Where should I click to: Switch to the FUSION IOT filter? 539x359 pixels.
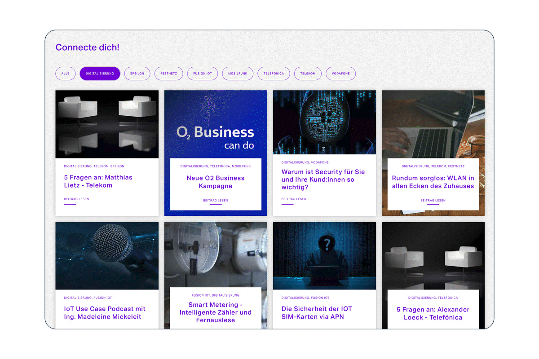coord(203,74)
